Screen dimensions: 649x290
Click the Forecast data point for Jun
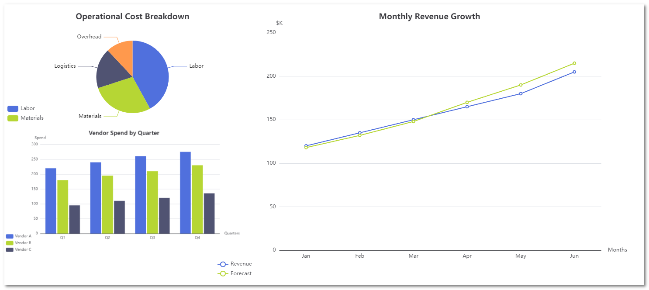click(574, 63)
